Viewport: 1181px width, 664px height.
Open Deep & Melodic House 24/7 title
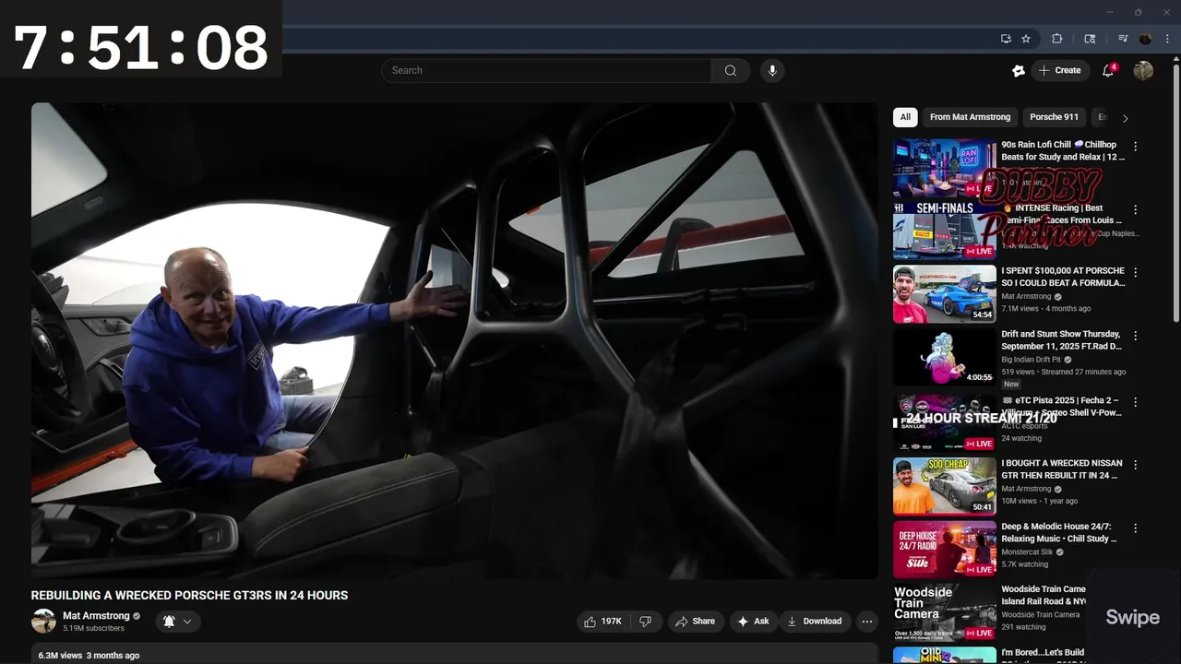pos(1059,532)
